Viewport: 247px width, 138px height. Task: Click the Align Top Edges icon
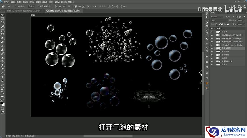pos(76,6)
